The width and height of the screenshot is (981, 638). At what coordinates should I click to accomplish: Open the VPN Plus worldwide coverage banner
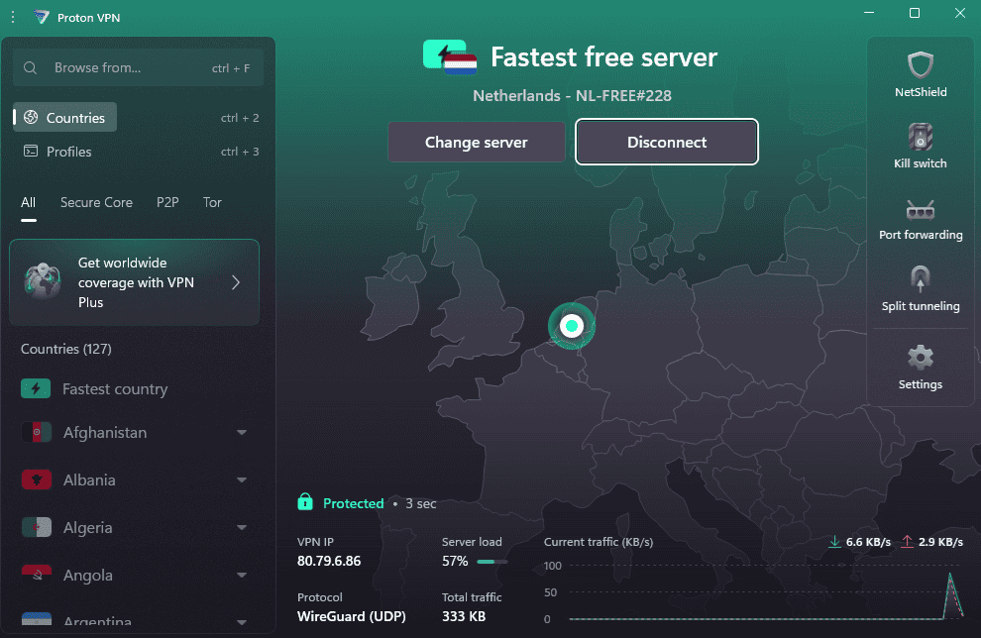(135, 282)
